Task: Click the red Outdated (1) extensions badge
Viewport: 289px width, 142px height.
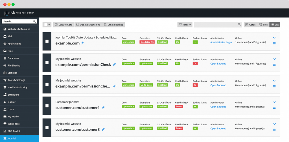Action: click(147, 42)
